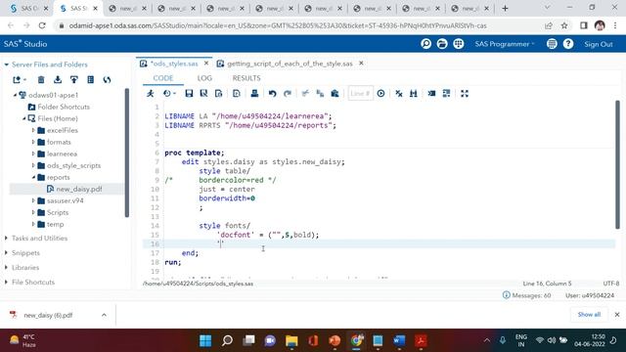The height and width of the screenshot is (352, 626).
Task: Bookmark this page with the star icon
Action: point(564,25)
